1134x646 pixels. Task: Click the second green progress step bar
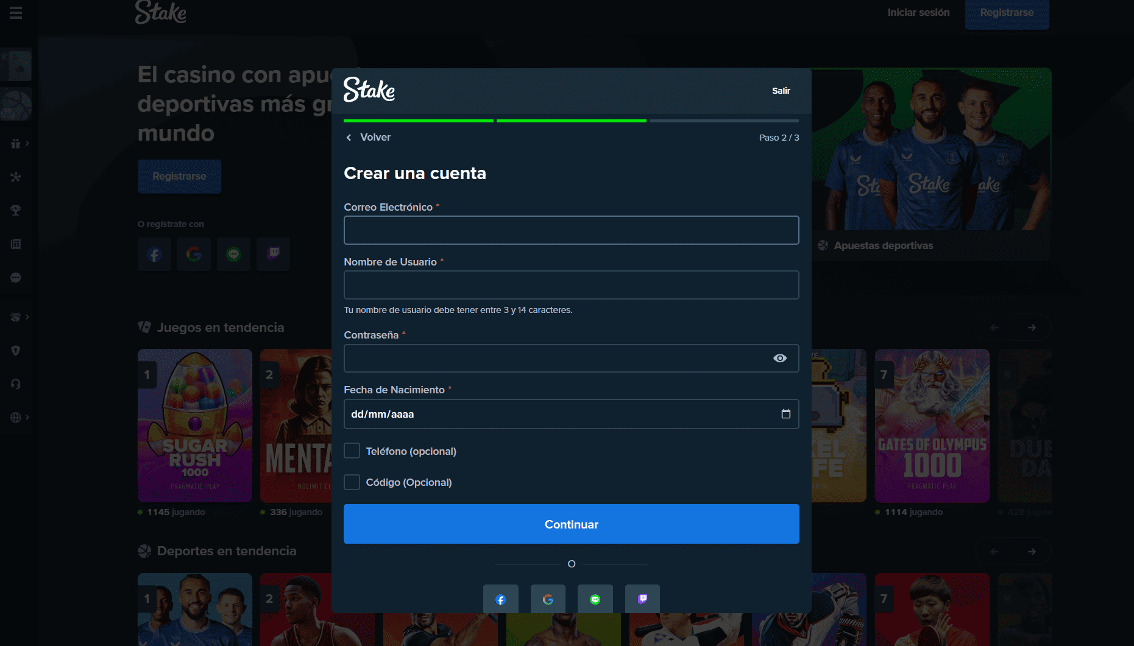[x=572, y=121]
